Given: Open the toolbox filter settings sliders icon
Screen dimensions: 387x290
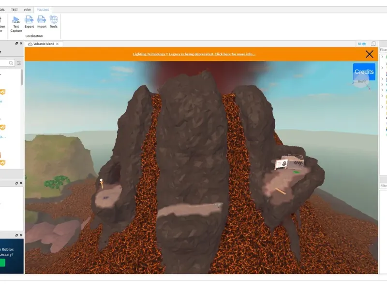Looking at the screenshot, I should (x=19, y=63).
